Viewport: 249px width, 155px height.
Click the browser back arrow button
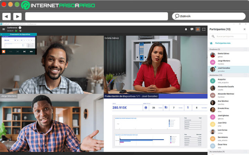[x=6, y=17]
